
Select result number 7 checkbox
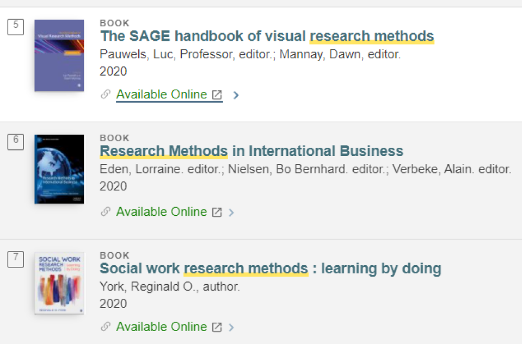pos(16,259)
